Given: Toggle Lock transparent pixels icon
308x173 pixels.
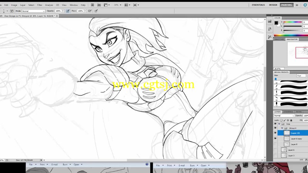Looking at the screenshot, I should tap(281, 120).
